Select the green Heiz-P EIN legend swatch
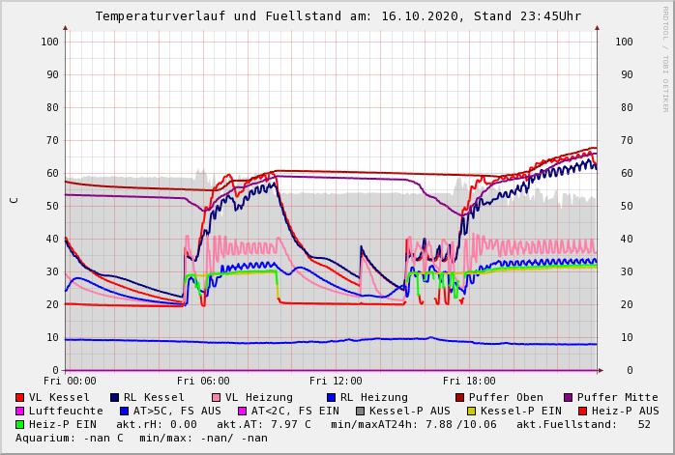Screen dimensions: 675x455 click(x=20, y=424)
